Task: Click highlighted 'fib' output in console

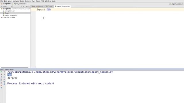Action: (x=9, y=75)
